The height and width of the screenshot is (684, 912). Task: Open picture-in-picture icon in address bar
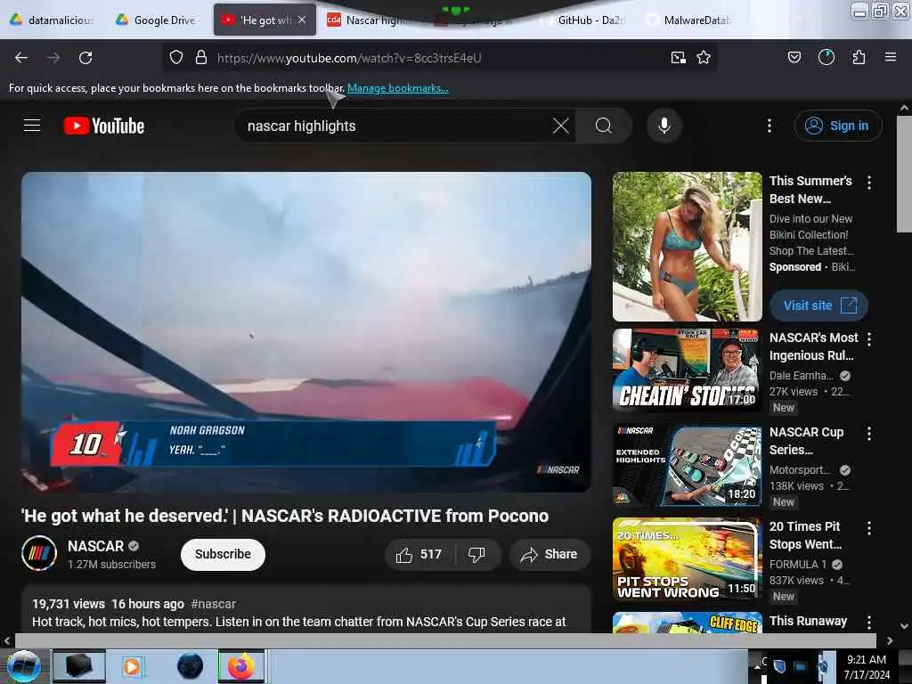point(678,58)
